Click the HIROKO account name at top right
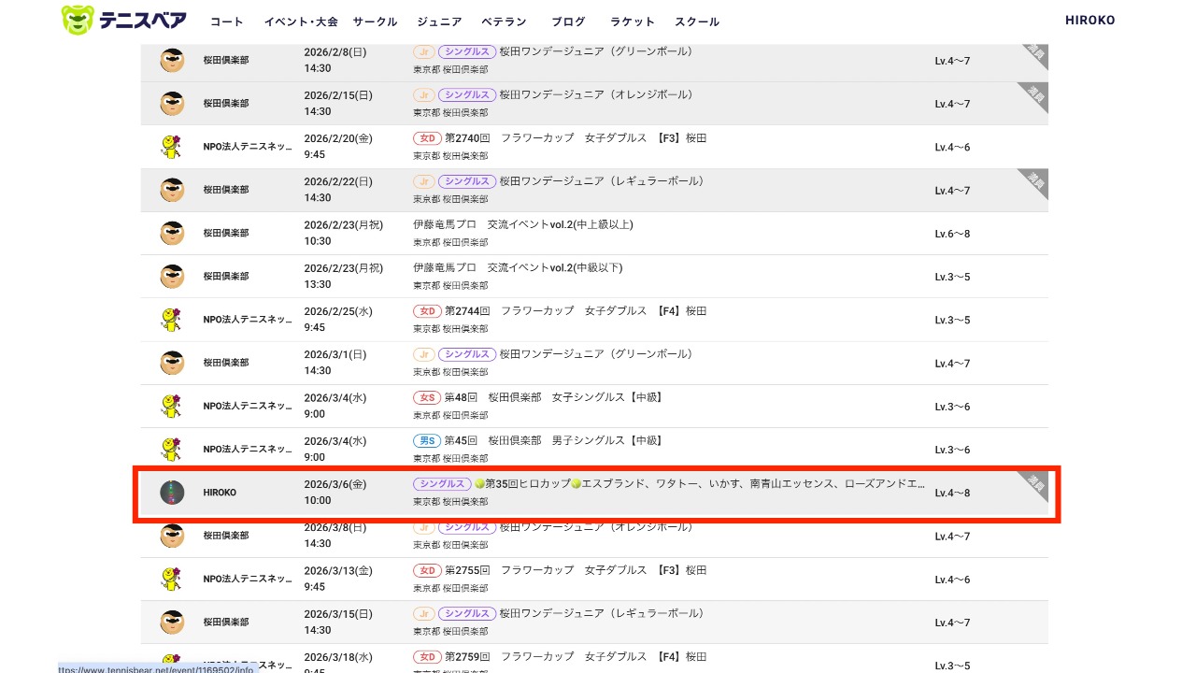Image resolution: width=1196 pixels, height=673 pixels. coord(1089,21)
